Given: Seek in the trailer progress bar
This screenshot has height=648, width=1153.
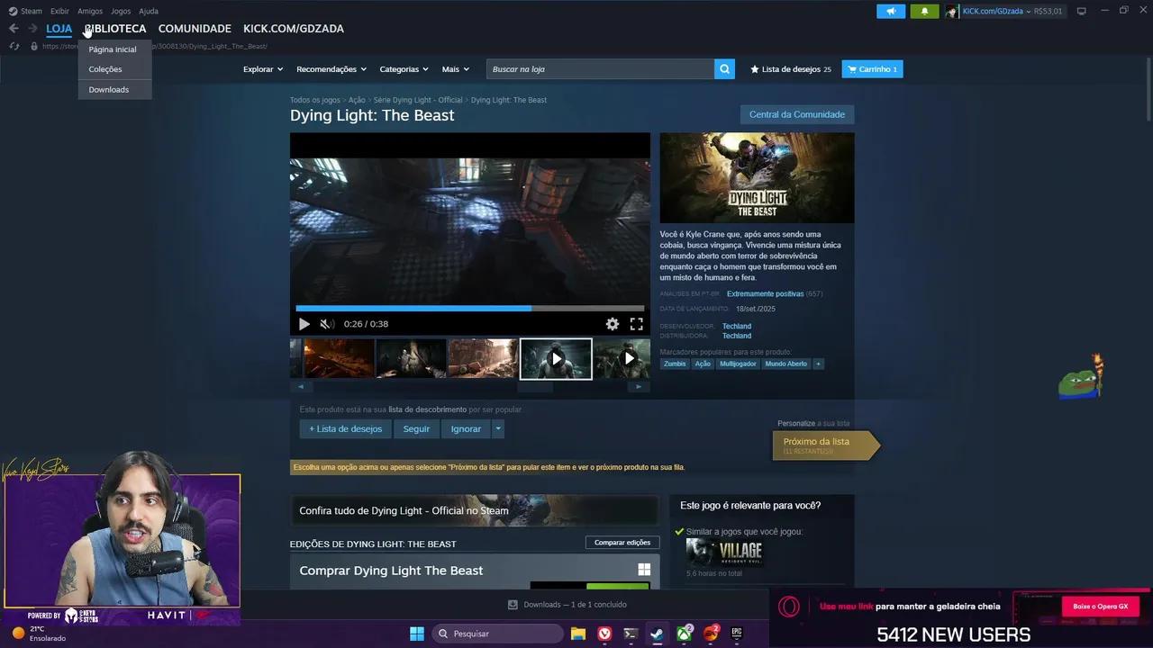Looking at the screenshot, I should click(470, 308).
